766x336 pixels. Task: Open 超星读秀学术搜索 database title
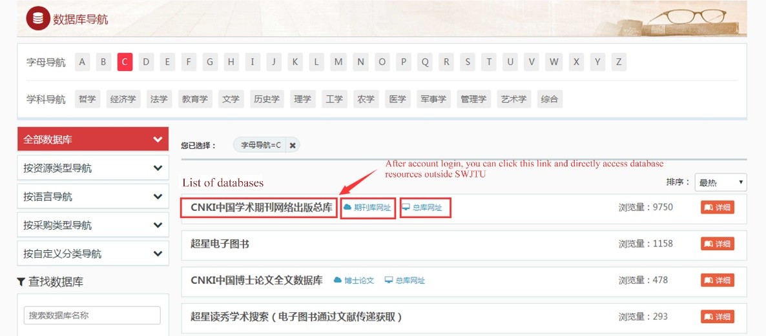pos(296,317)
